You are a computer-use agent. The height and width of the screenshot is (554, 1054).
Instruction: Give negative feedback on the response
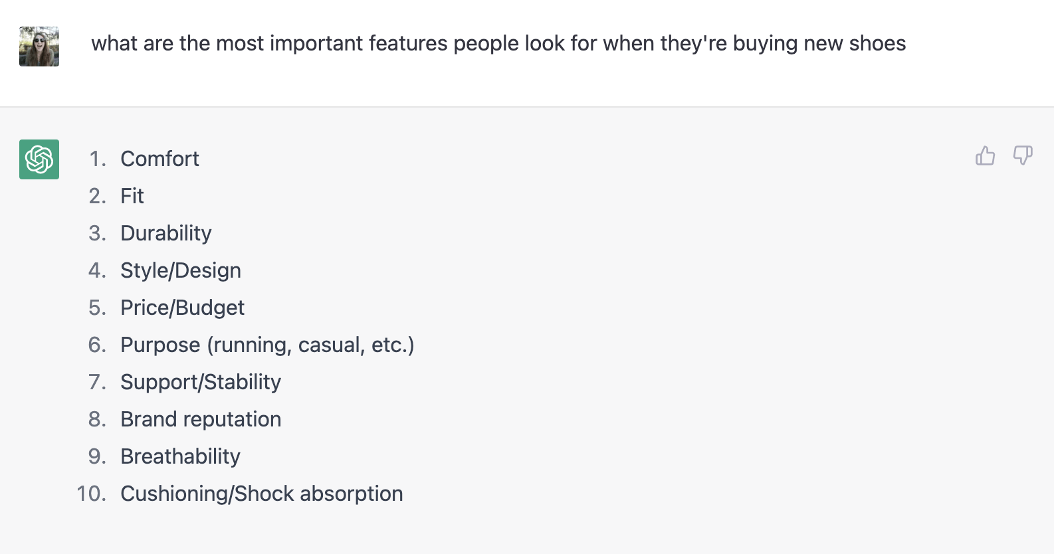click(x=1022, y=155)
